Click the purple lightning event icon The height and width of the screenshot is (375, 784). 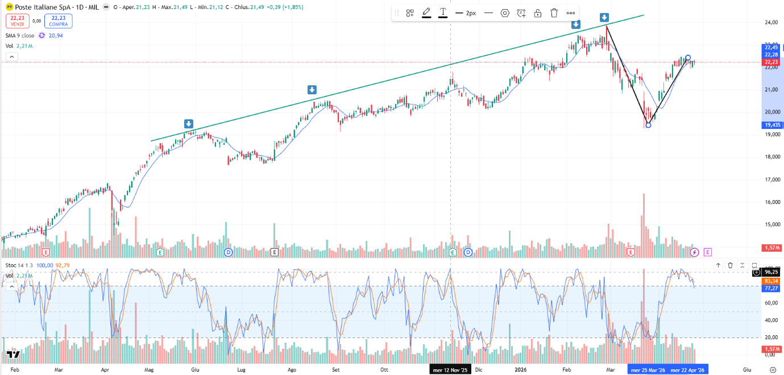pyautogui.click(x=694, y=252)
